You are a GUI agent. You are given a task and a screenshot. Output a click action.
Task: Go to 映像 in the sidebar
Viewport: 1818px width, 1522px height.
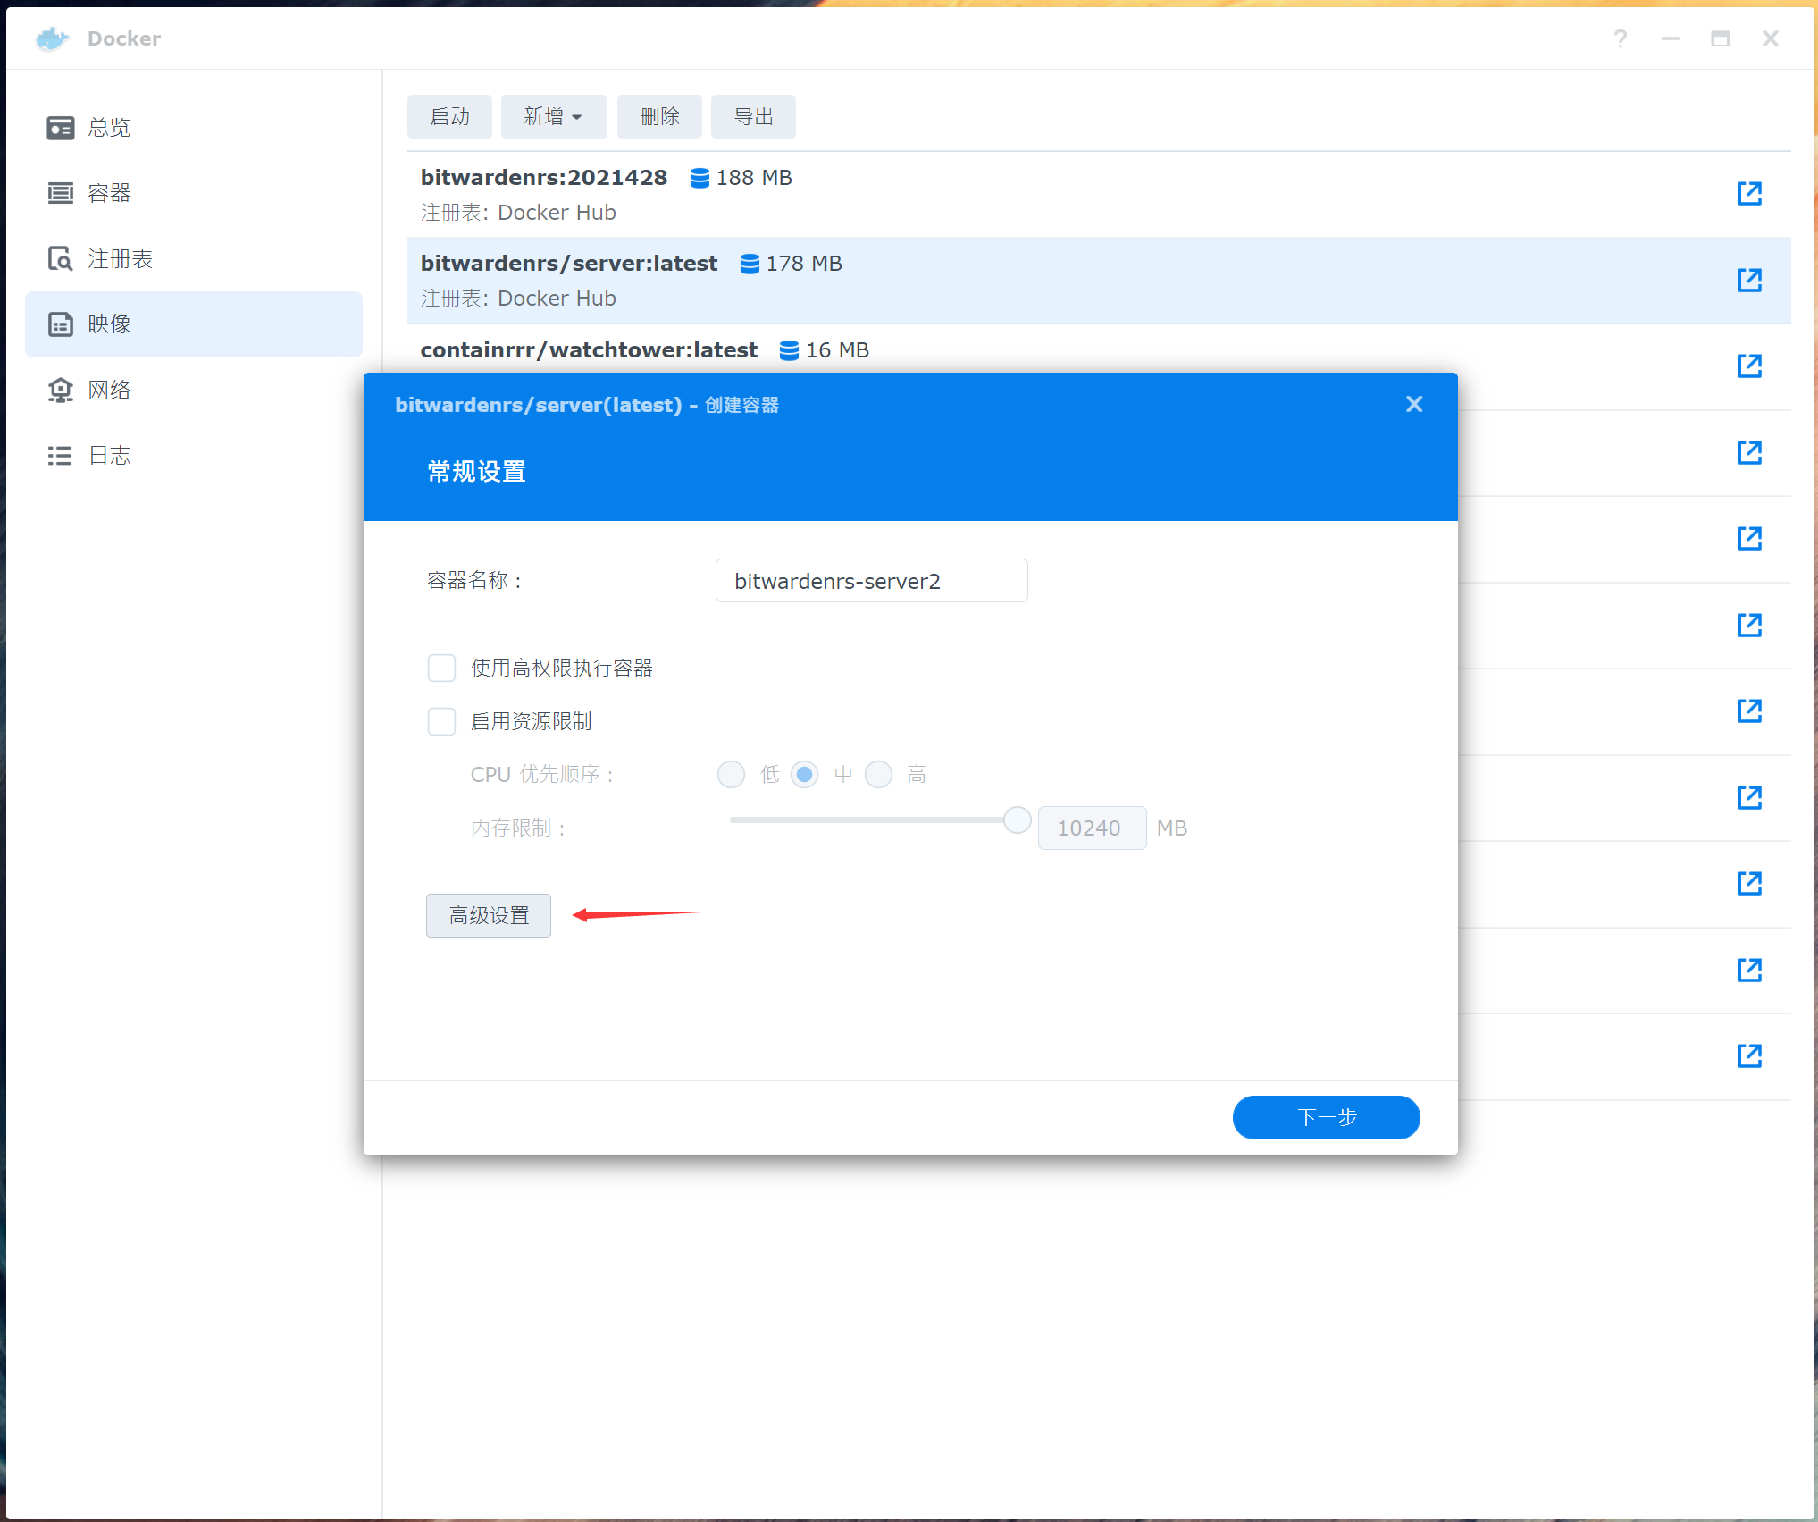click(194, 324)
